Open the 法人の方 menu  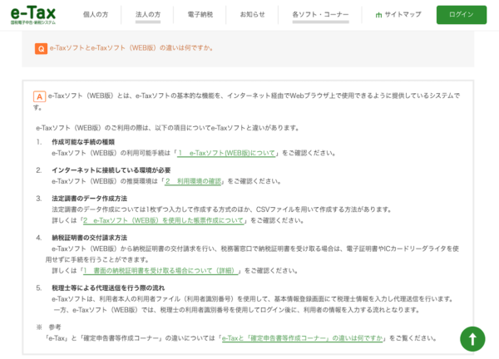coord(148,15)
